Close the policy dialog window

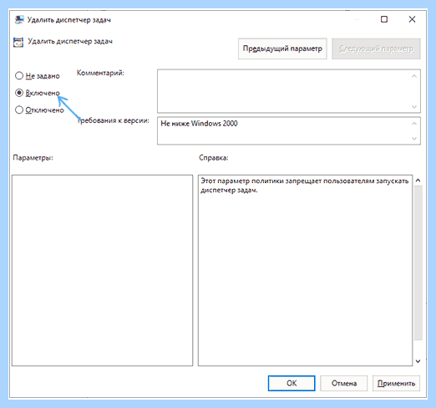pyautogui.click(x=412, y=19)
